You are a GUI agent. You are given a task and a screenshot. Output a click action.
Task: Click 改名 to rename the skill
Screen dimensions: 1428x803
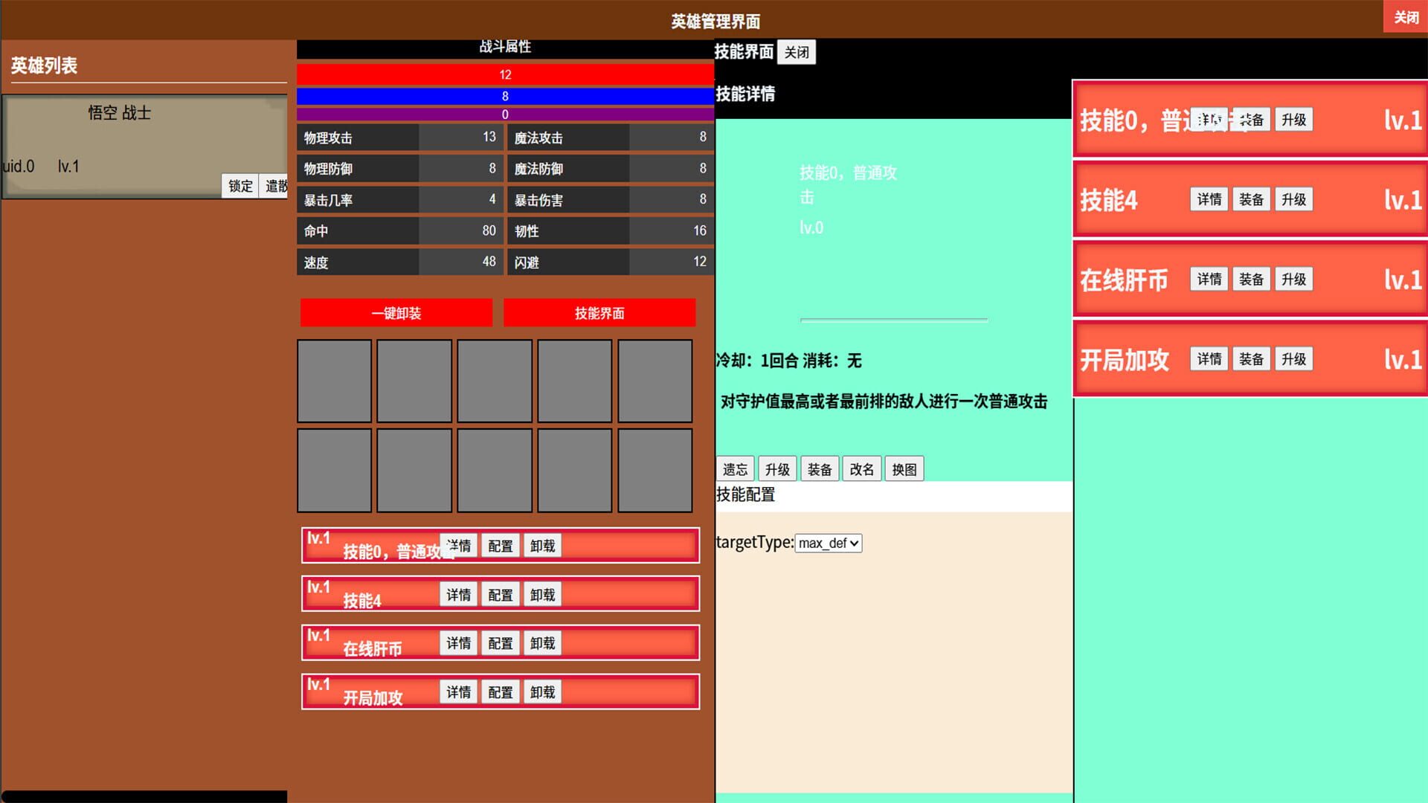[x=861, y=468]
